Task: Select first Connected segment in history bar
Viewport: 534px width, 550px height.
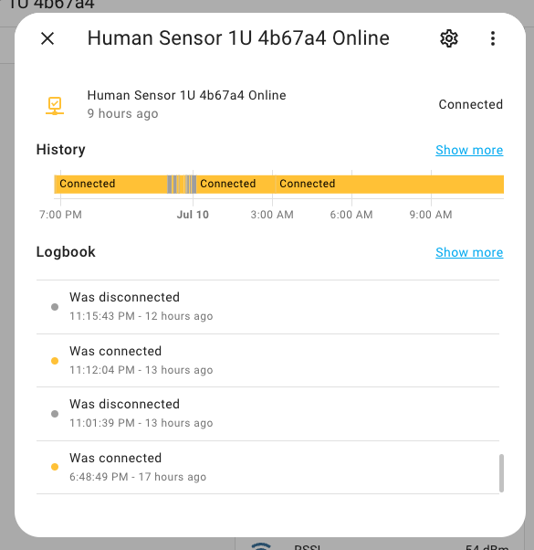Action: coord(110,185)
